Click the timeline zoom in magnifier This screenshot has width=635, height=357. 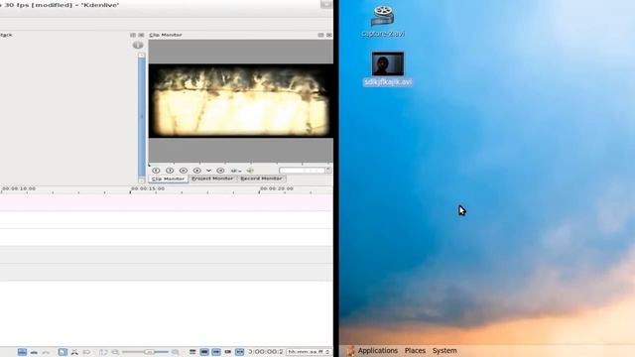pyautogui.click(x=176, y=352)
